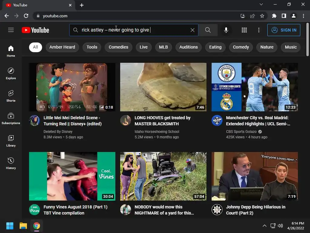
Task: Open Manchester City vs Real Madrid thumbnail
Action: (x=255, y=87)
